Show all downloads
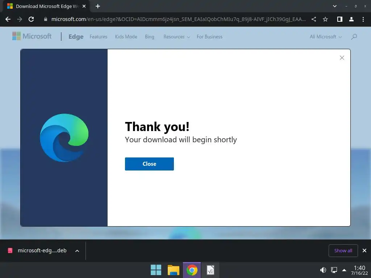 click(343, 250)
